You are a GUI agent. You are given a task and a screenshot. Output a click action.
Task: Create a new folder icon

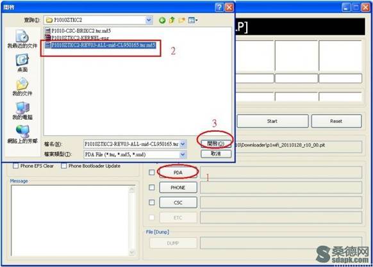(182, 20)
